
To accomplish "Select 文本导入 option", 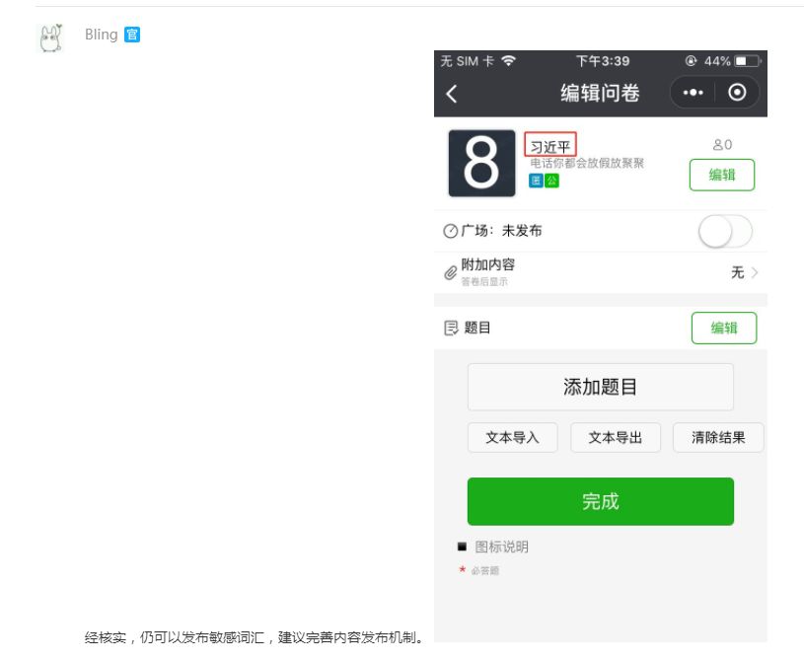I will pyautogui.click(x=512, y=437).
